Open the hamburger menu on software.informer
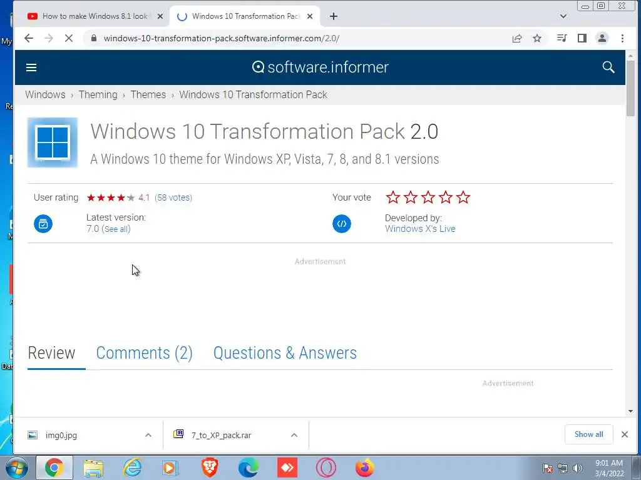This screenshot has width=641, height=480. tap(31, 67)
